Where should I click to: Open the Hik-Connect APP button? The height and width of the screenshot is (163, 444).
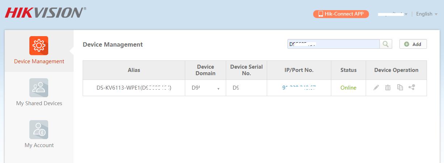[341, 14]
